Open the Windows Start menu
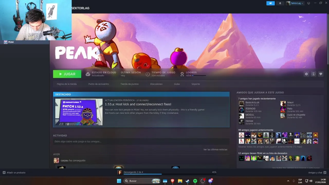The width and height of the screenshot is (329, 185). 119,181
